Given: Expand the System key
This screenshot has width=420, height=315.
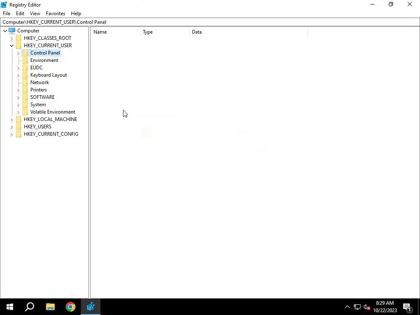Looking at the screenshot, I should [18, 105].
